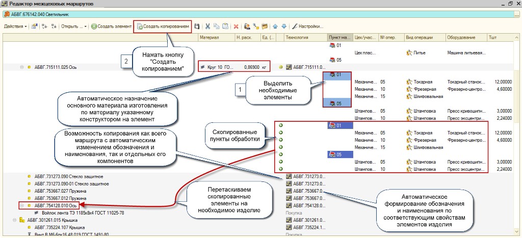Click the move up arrow icon
This screenshot has width=522, height=238.
(276, 26)
